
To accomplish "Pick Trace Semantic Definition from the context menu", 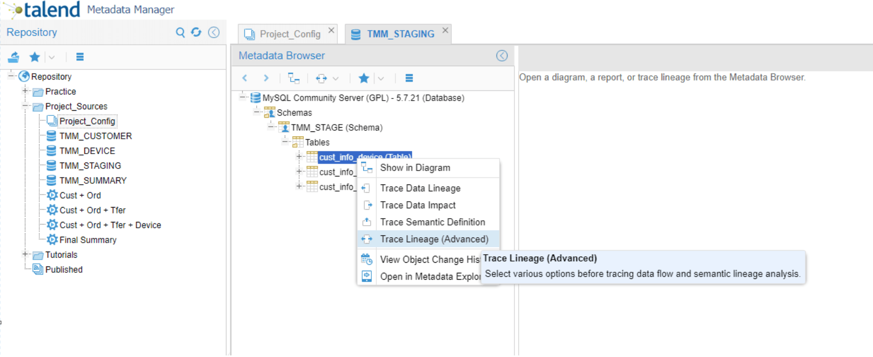I will coord(429,222).
